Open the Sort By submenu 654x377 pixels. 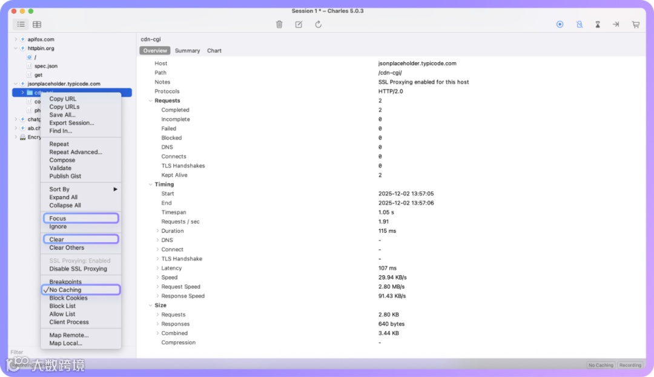tap(81, 189)
